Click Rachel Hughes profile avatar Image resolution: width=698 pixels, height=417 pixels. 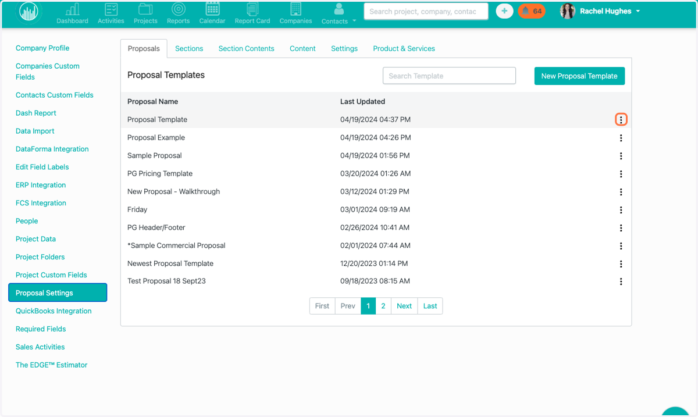[x=568, y=11]
